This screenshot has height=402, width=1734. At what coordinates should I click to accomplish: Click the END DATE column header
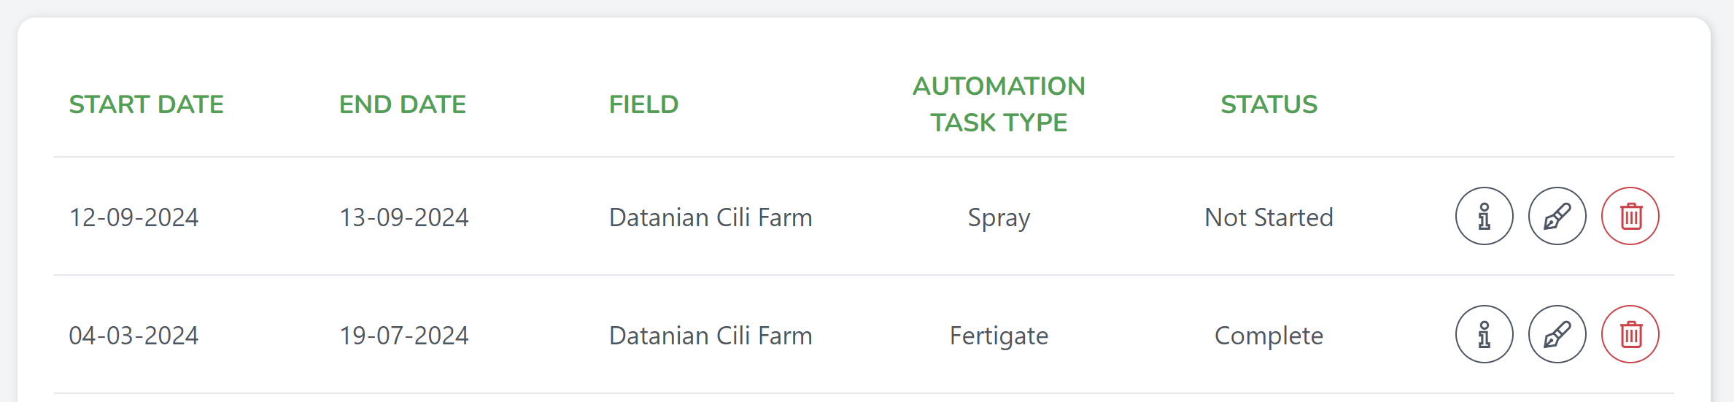pyautogui.click(x=402, y=104)
